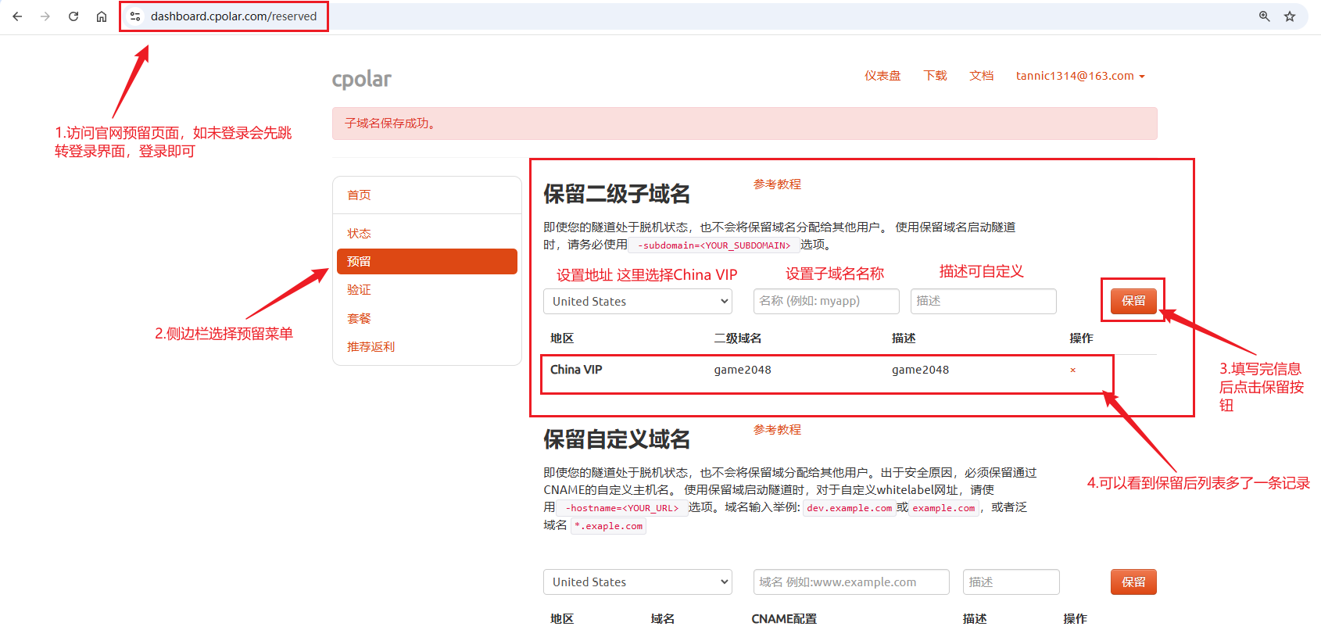Open 参考教程 link beside 保留二级子域名
This screenshot has height=630, width=1321.
(777, 184)
